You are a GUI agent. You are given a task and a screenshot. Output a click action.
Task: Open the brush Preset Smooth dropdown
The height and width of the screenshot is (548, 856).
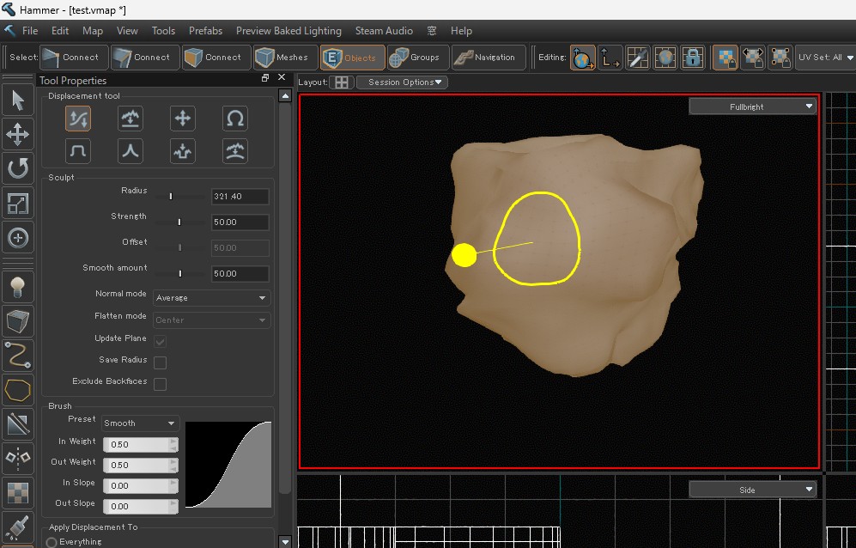[x=140, y=423]
